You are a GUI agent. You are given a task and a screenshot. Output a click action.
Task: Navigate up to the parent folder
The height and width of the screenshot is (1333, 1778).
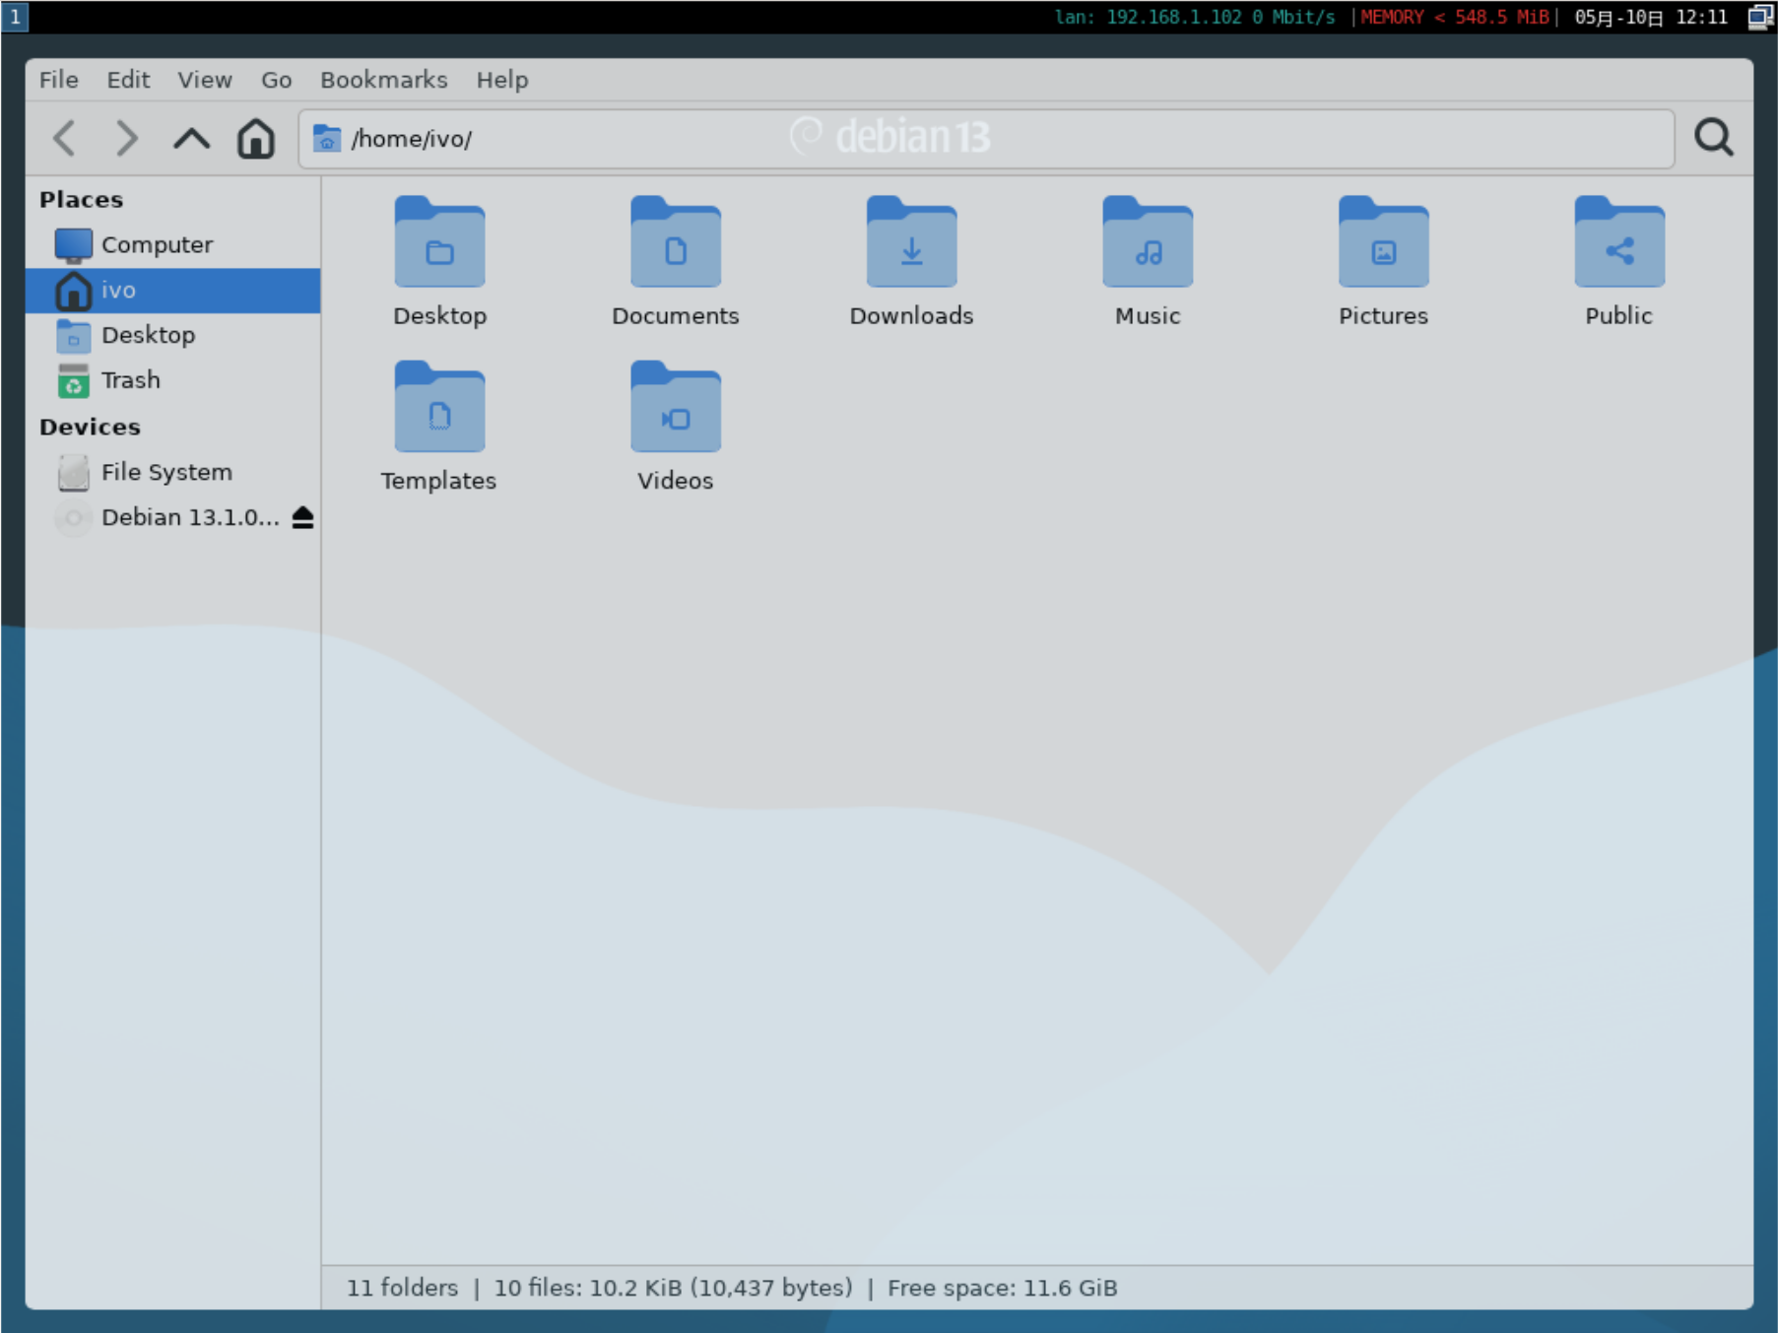tap(191, 138)
